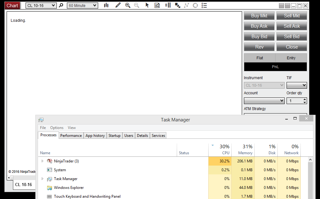Click the strategies icon in the chart toolbar
This screenshot has height=199, width=320.
click(186, 5)
